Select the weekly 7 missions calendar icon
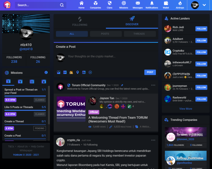Screen dimensions: 212x169 click(x=20, y=82)
